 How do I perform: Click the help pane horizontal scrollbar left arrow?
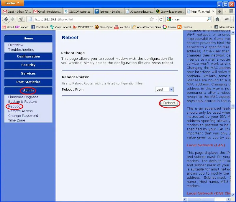coord(185,199)
